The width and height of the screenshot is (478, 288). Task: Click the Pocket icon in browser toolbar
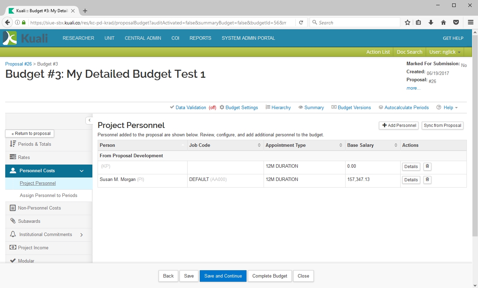click(456, 23)
